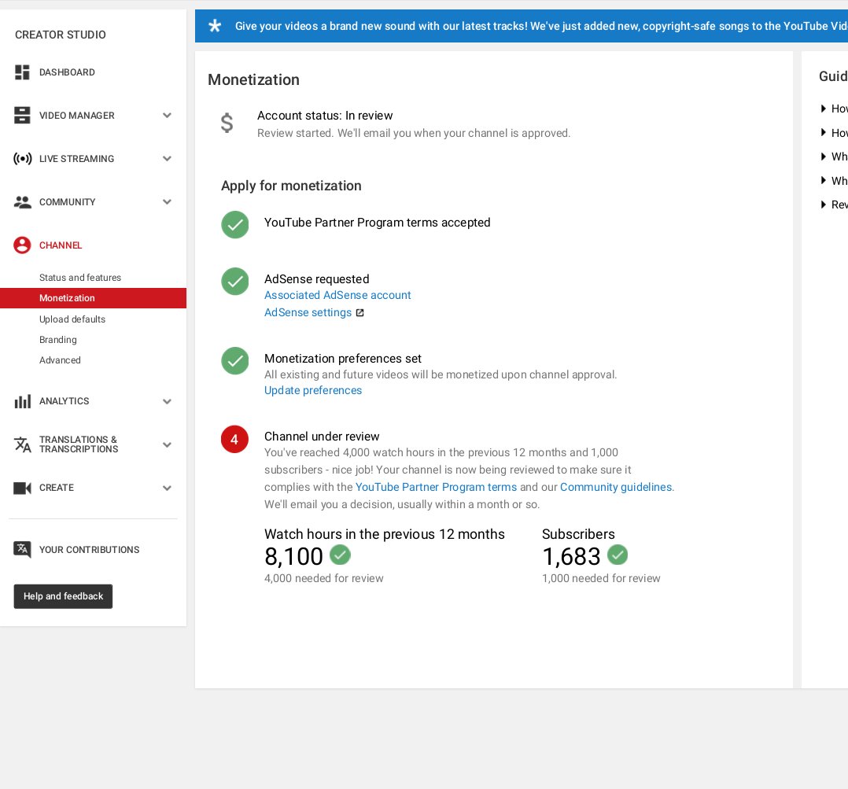Open Upload defaults submenu item
Screen dimensions: 848x789
72,319
